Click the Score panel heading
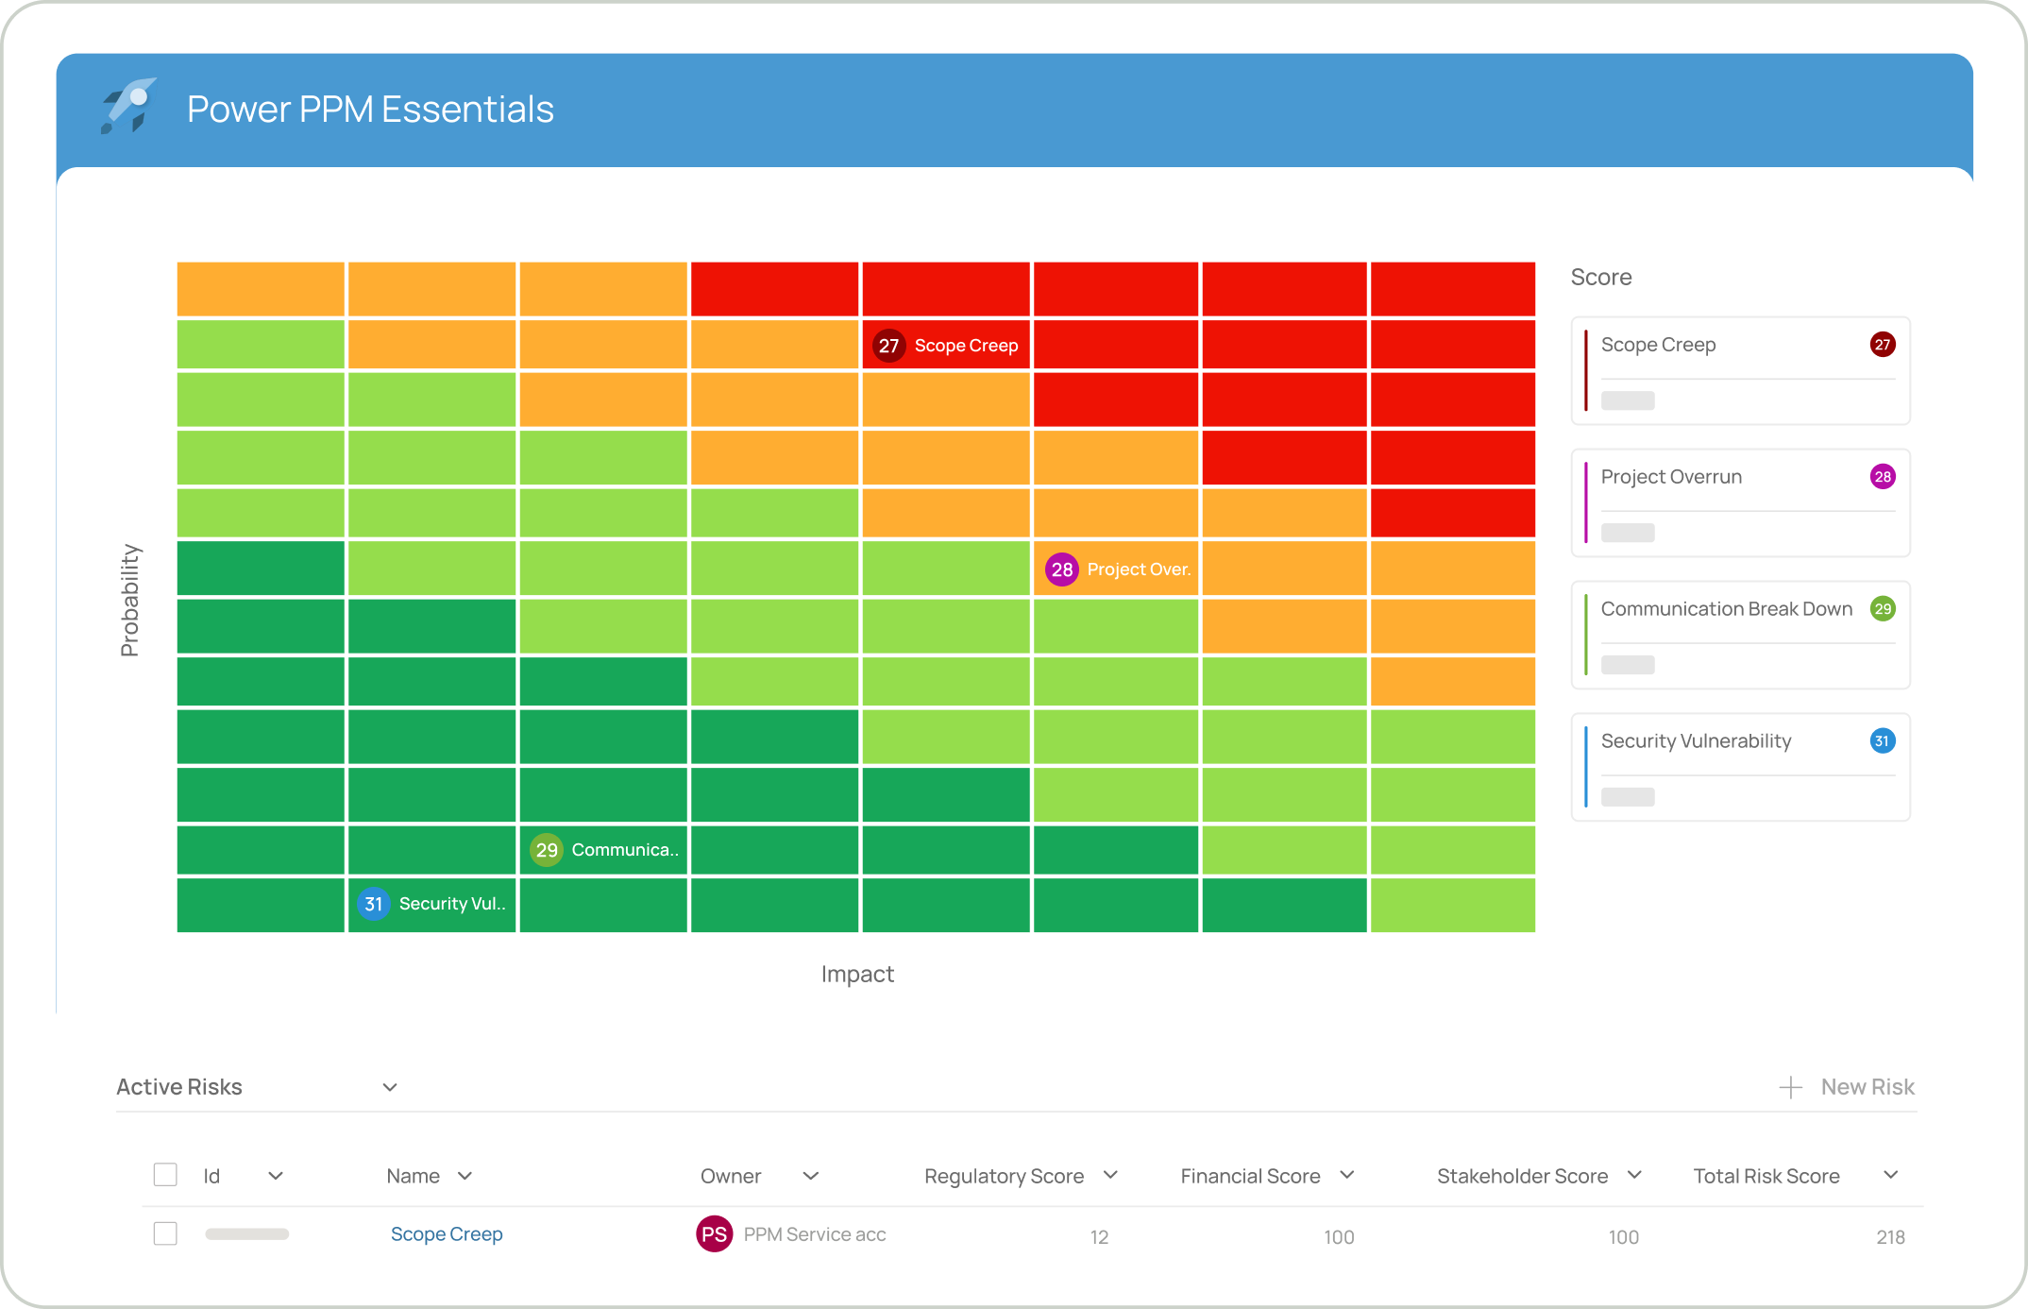The image size is (2028, 1309). coord(1601,277)
